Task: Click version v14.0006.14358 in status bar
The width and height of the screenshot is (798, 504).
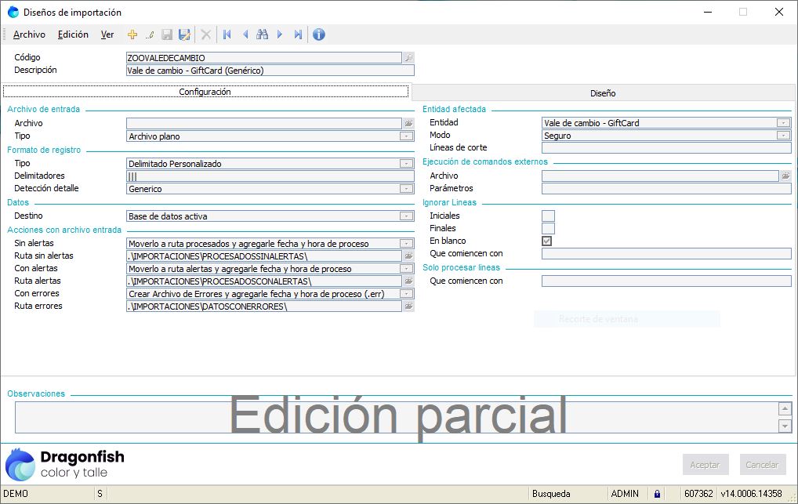Action: pyautogui.click(x=751, y=494)
